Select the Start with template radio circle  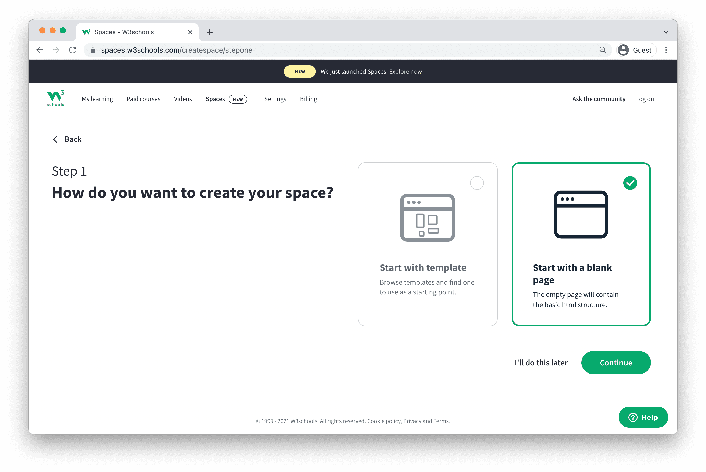[477, 183]
